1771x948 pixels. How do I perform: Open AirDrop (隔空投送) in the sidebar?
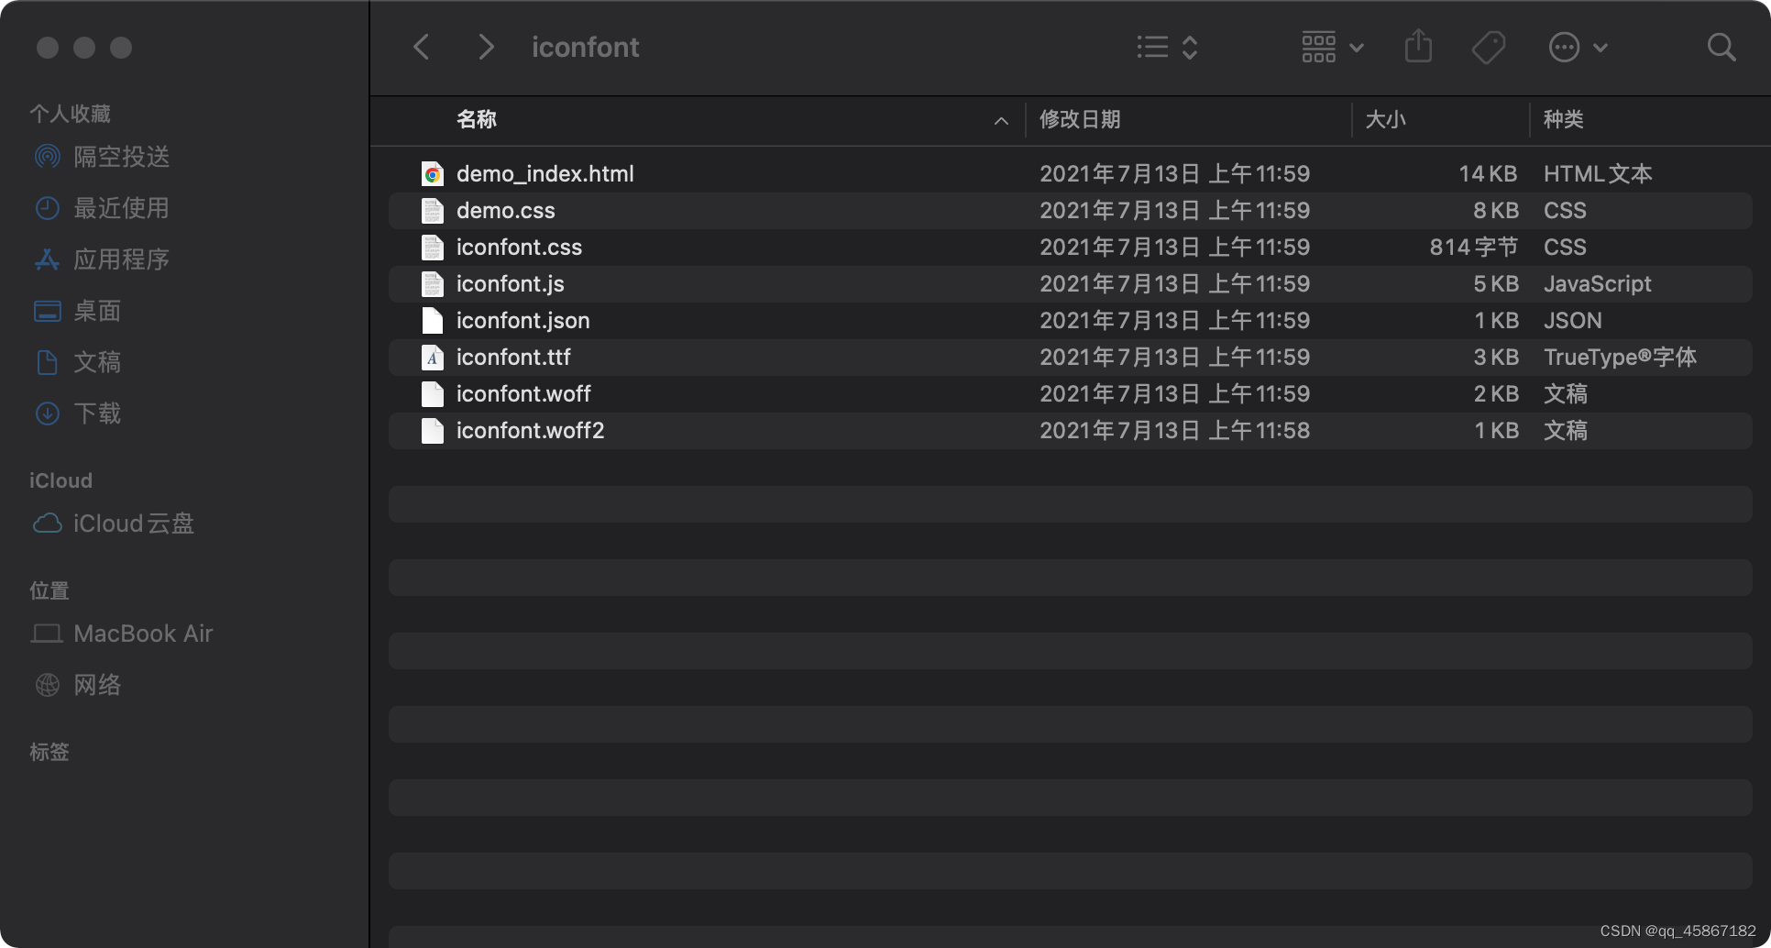click(121, 156)
